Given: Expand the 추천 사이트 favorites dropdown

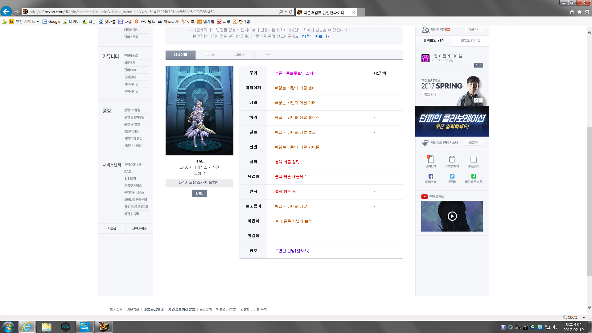Looking at the screenshot, I should (38, 22).
